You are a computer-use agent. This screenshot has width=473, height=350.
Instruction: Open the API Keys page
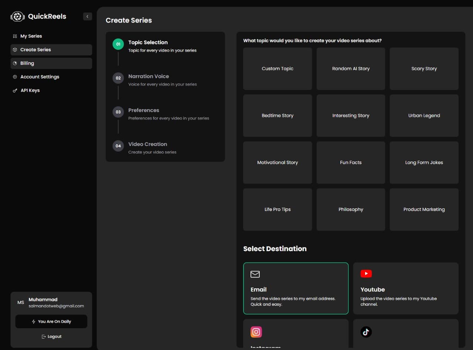coord(51,90)
